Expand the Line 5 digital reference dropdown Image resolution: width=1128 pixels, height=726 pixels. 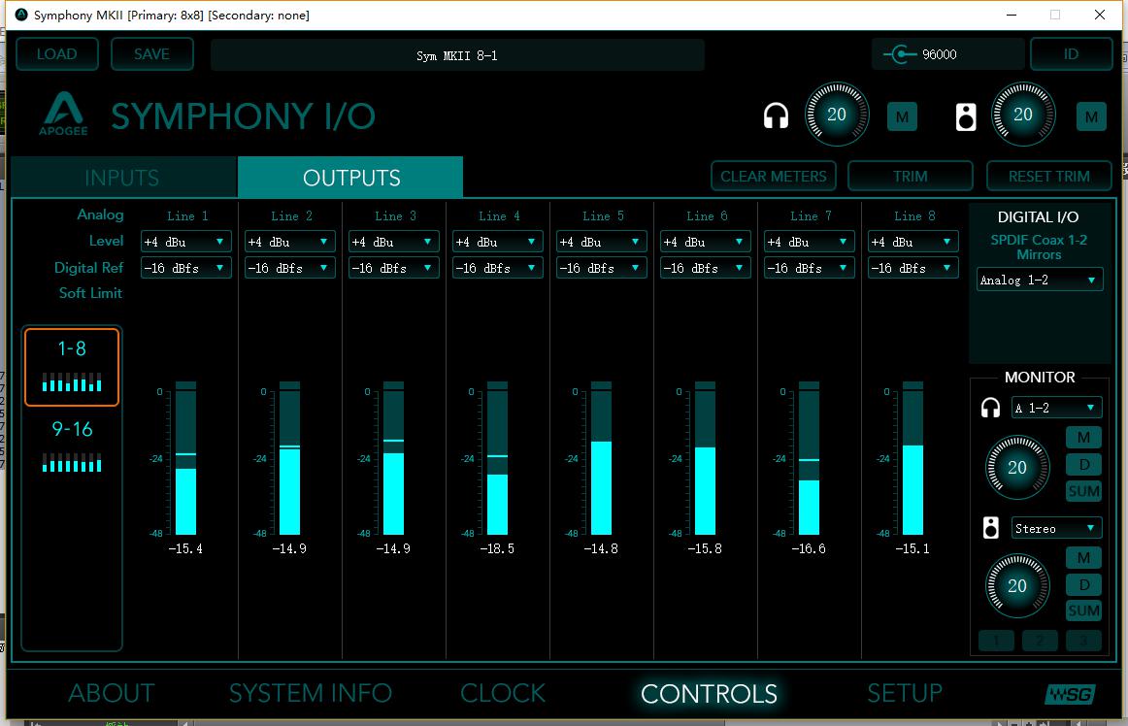tap(602, 268)
